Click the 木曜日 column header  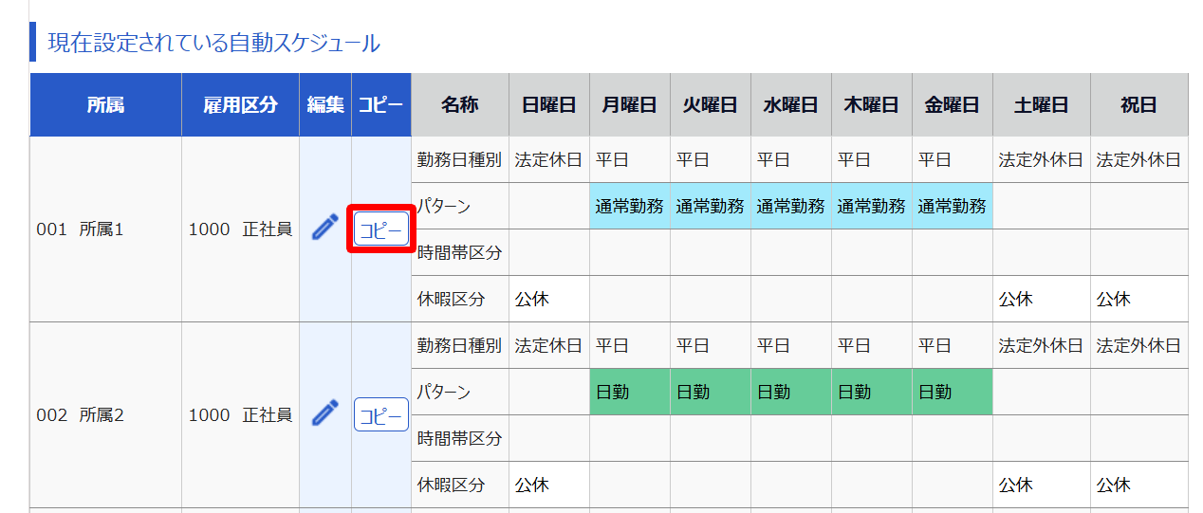872,105
